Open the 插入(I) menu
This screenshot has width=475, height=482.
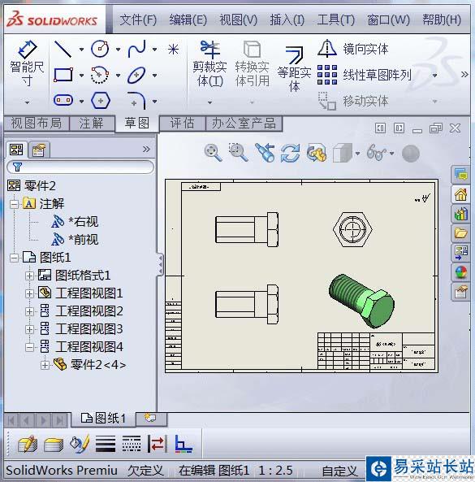[x=287, y=20]
